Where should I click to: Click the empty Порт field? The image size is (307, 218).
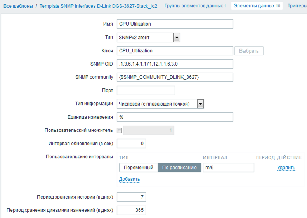coord(146,90)
